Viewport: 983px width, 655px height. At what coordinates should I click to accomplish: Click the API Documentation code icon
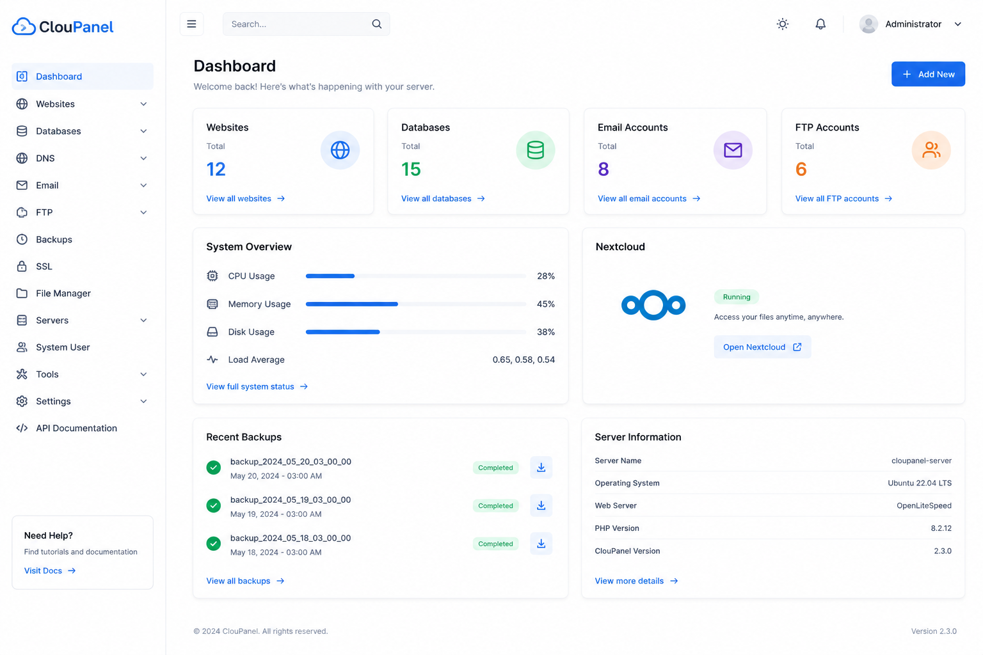coord(22,428)
